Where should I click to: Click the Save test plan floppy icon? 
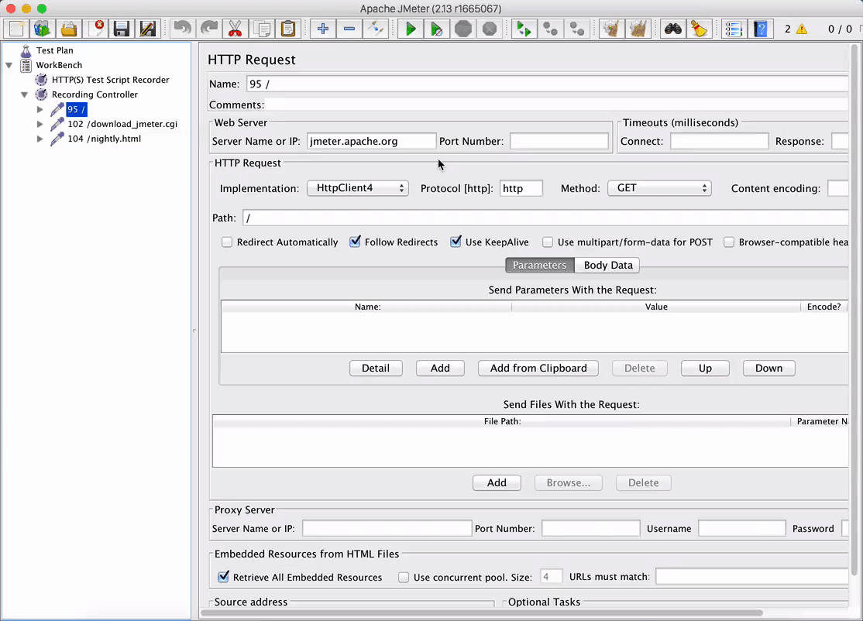tap(121, 29)
